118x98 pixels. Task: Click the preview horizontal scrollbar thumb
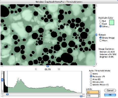[48, 66]
